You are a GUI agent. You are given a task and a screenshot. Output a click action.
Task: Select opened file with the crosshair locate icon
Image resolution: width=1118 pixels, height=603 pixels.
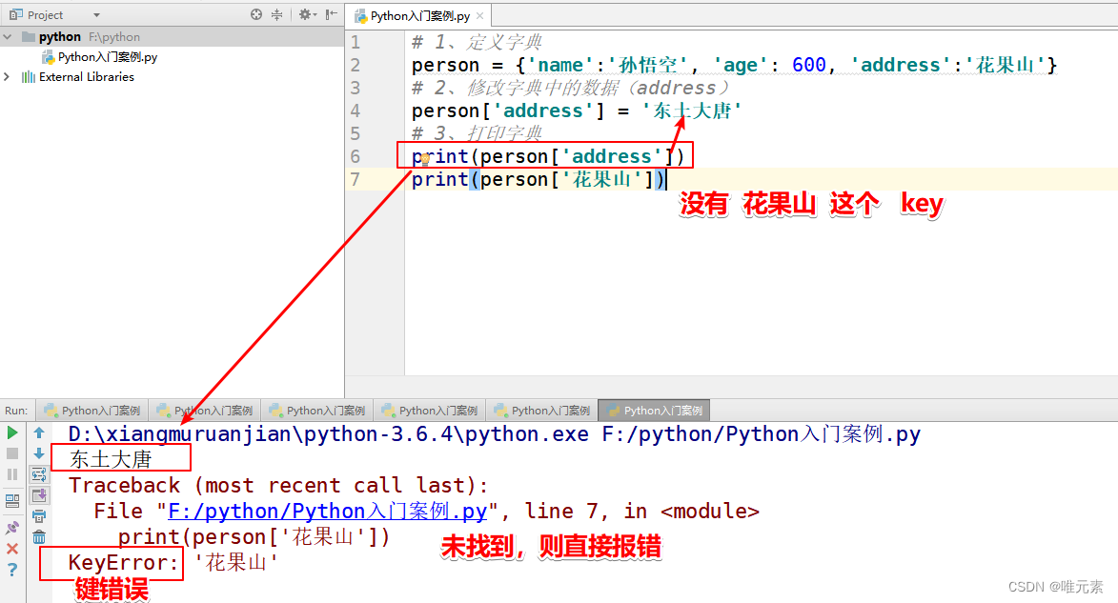(254, 14)
